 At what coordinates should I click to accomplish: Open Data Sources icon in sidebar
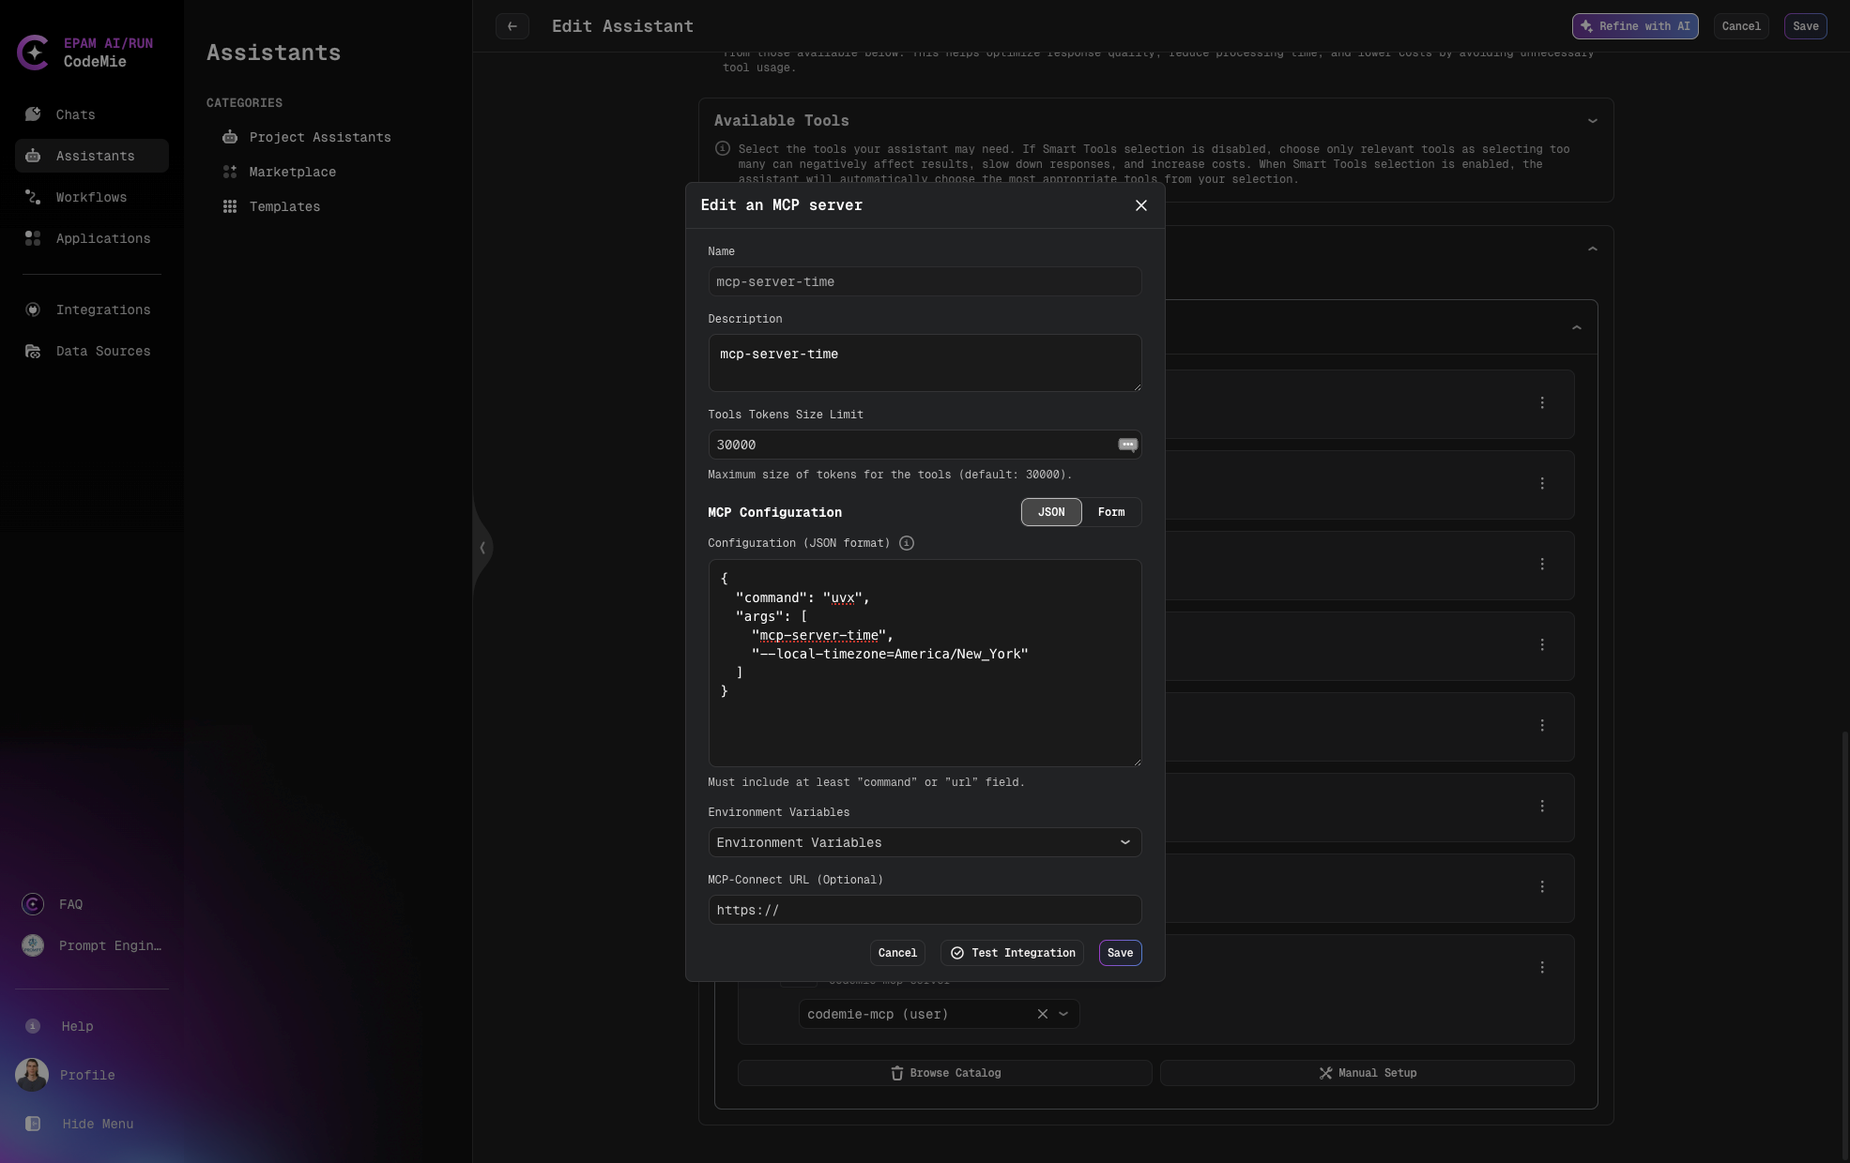33,351
